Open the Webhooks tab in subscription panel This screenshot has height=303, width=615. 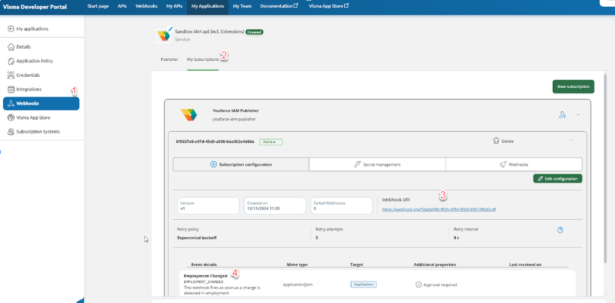point(513,164)
